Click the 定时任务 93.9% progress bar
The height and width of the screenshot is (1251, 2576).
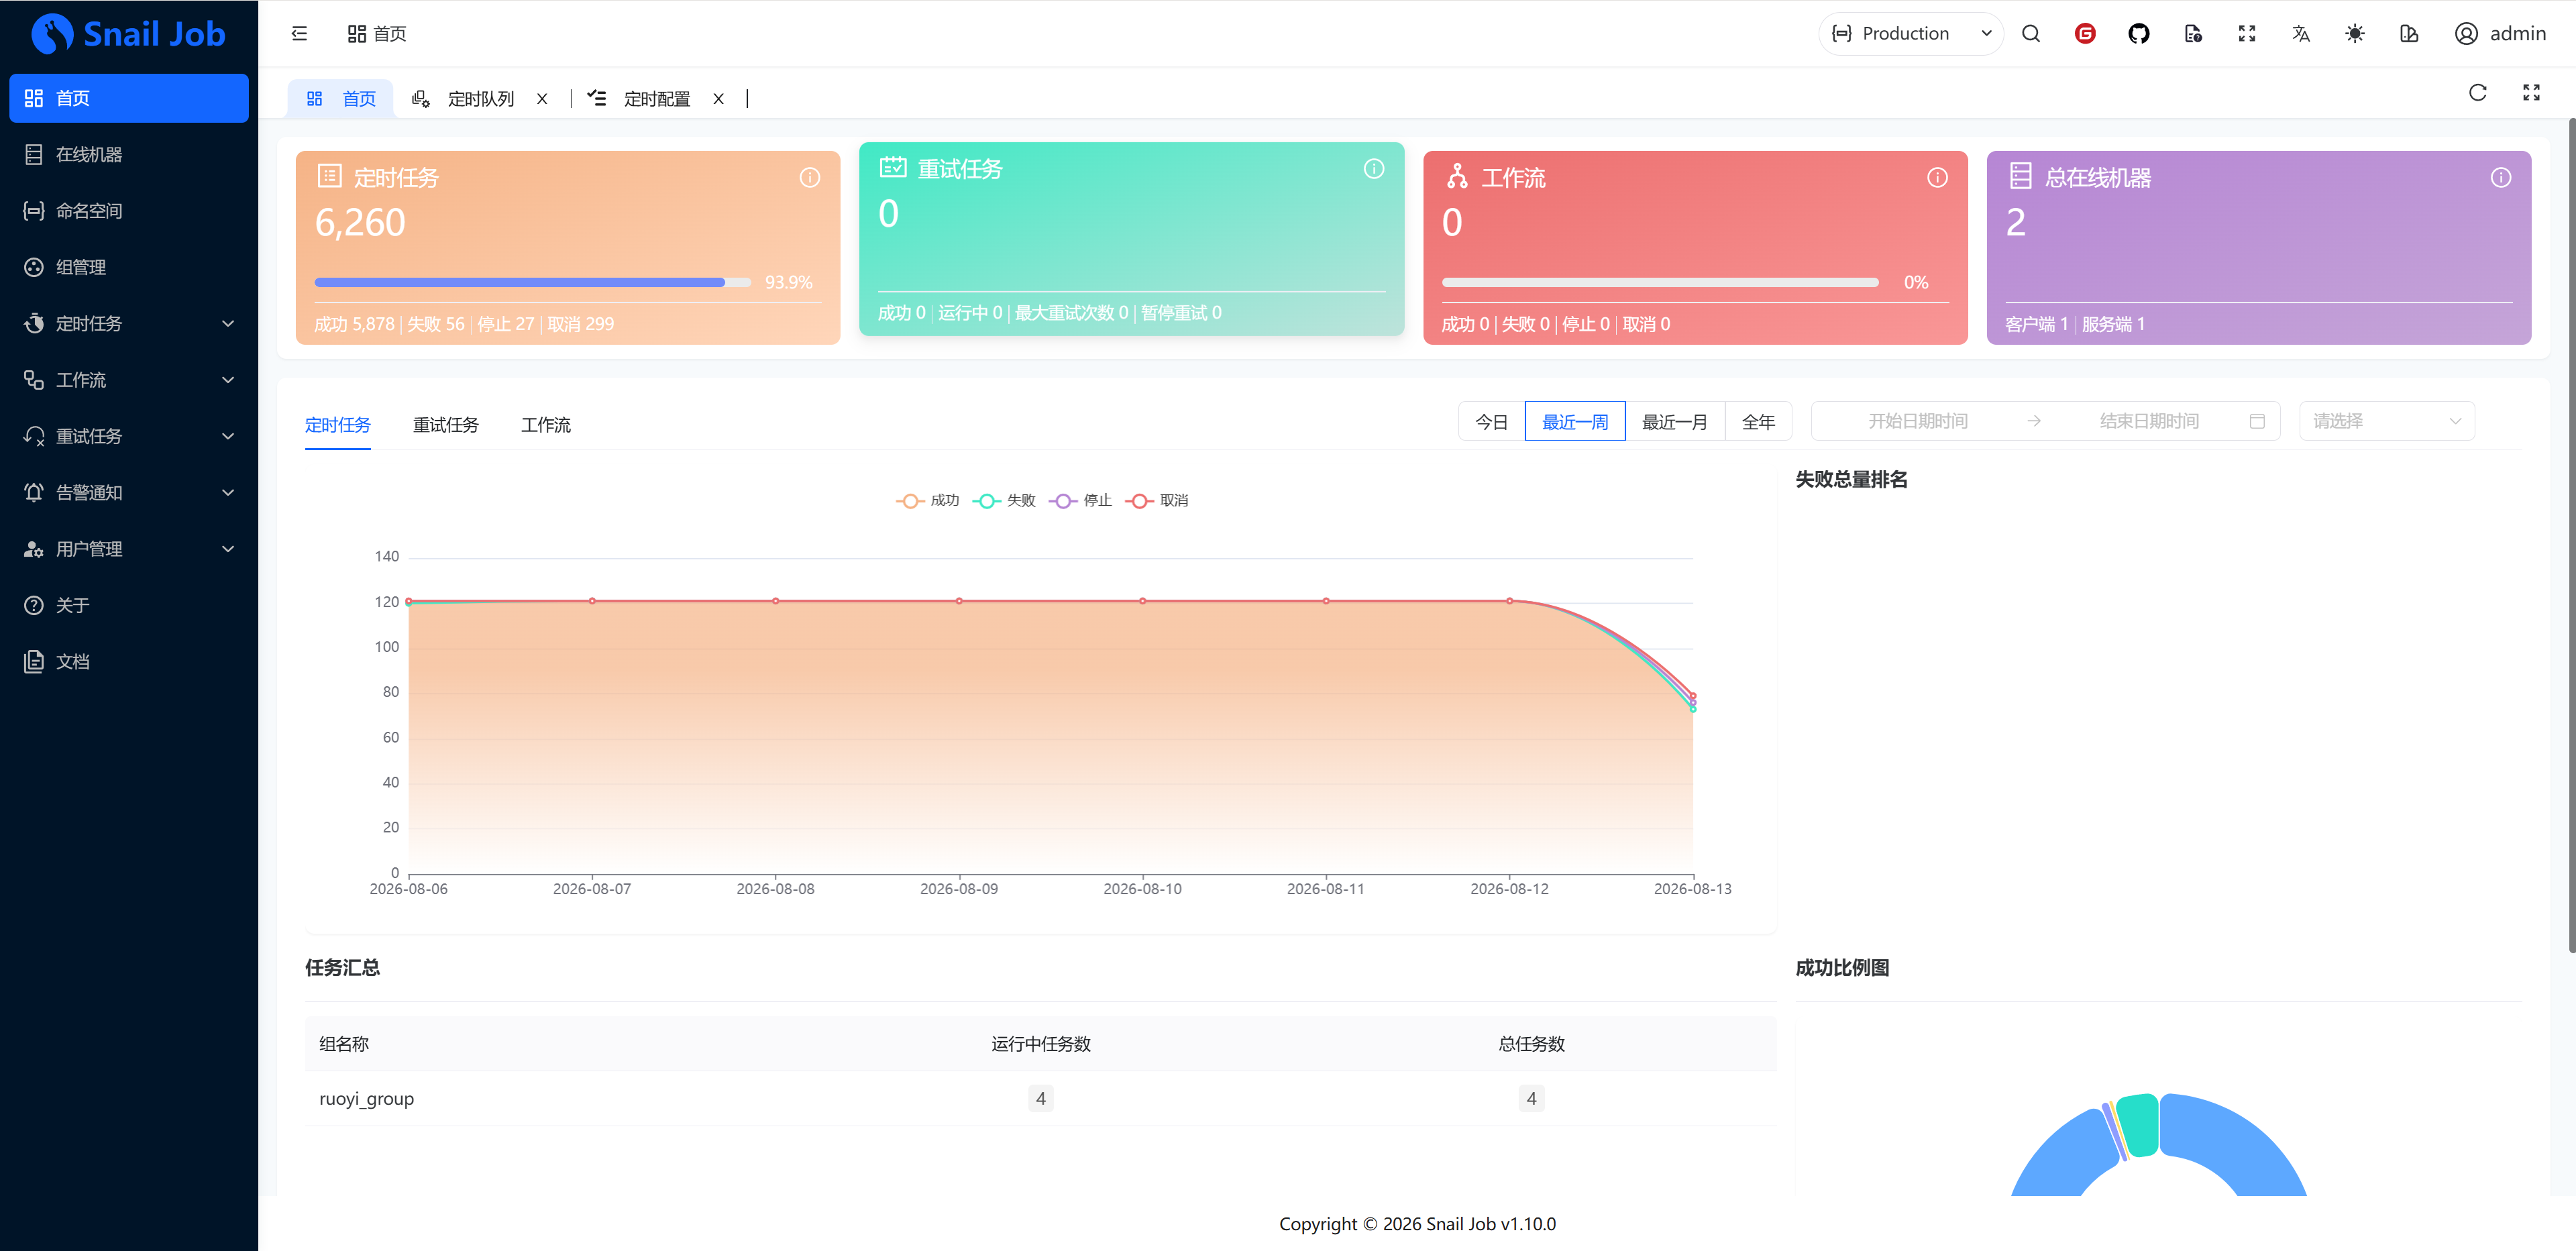532,283
